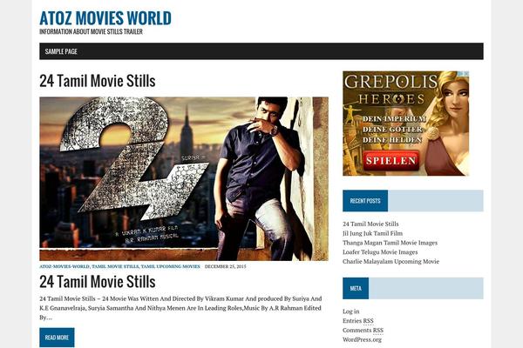Open the 24 Tamil Movie Stills title below poster
This screenshot has height=348, width=523.
coord(98,282)
